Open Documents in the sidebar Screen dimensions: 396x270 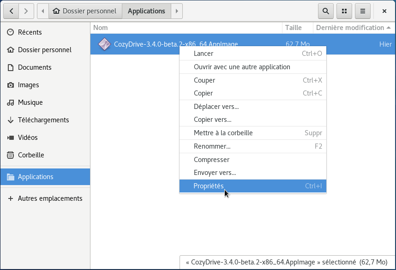coord(45,67)
